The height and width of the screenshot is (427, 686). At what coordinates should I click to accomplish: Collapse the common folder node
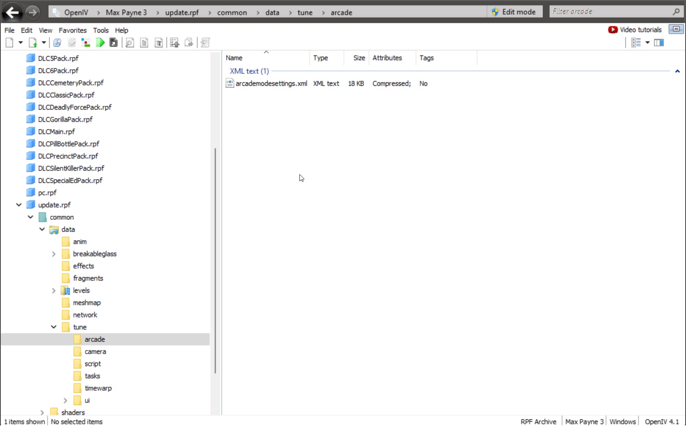tap(31, 217)
